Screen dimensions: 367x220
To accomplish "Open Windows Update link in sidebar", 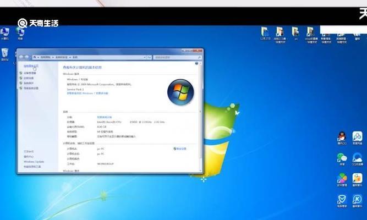I will [34, 162].
